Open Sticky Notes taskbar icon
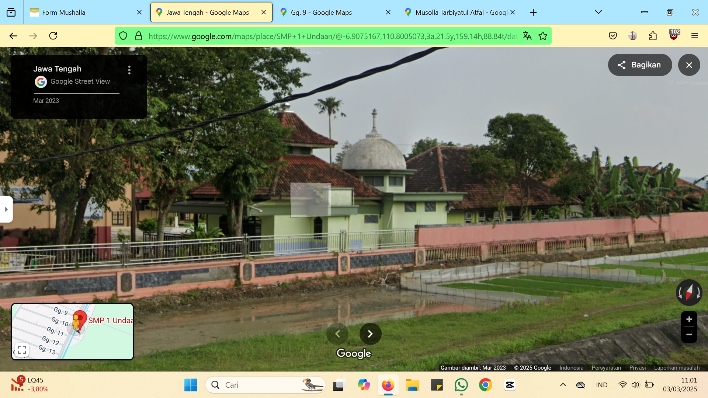The image size is (708, 398). [x=437, y=385]
